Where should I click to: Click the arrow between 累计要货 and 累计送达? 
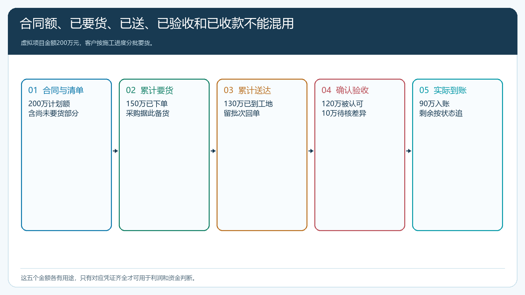(213, 151)
